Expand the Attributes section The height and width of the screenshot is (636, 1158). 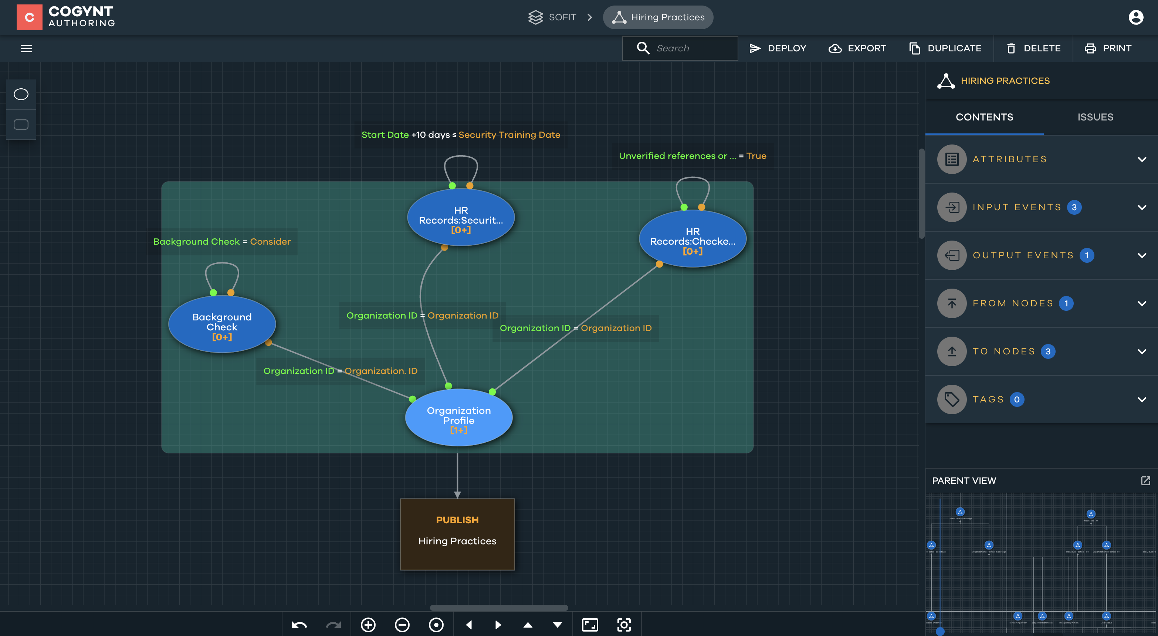tap(1142, 159)
